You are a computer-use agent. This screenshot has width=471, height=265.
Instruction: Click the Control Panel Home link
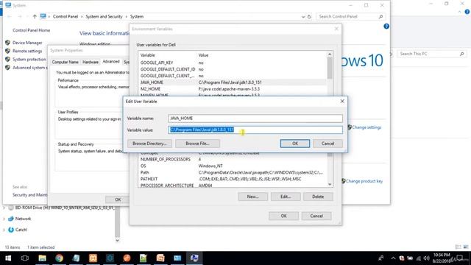(31, 30)
